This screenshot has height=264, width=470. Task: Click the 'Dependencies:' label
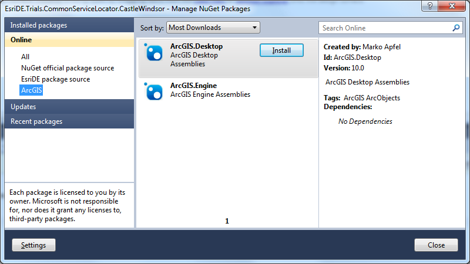click(x=348, y=107)
